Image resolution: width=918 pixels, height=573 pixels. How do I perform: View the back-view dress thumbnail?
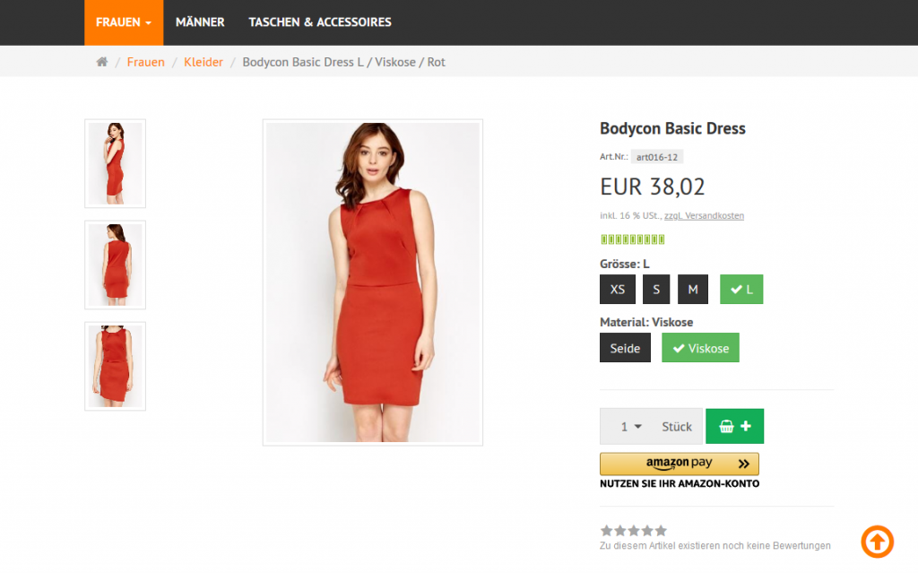coord(115,265)
